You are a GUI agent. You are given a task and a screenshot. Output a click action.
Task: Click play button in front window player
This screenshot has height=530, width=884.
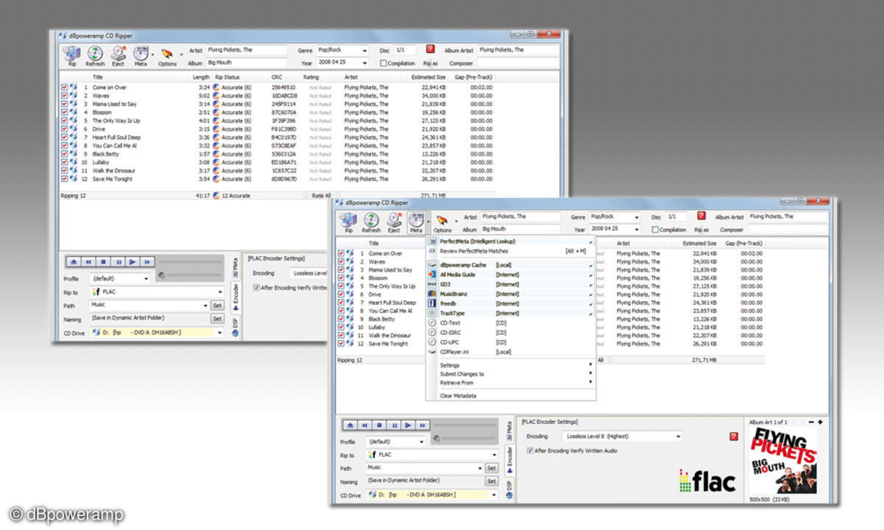(x=407, y=425)
